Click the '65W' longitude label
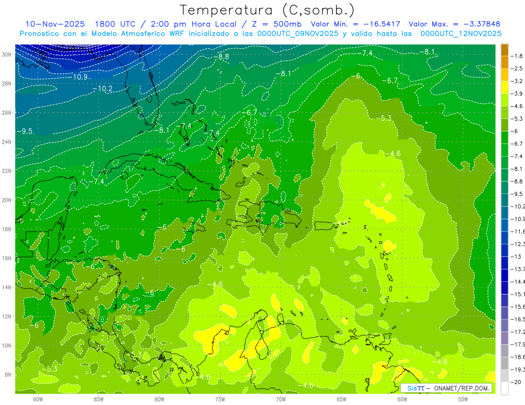The width and height of the screenshot is (525, 405). click(342, 400)
